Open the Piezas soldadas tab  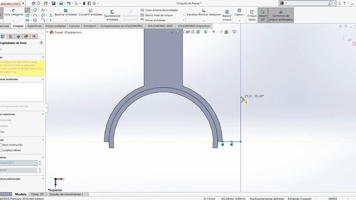(x=56, y=26)
